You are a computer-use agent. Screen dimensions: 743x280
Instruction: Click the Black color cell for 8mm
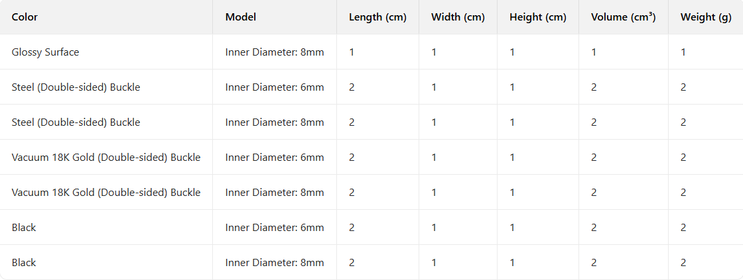(x=24, y=262)
